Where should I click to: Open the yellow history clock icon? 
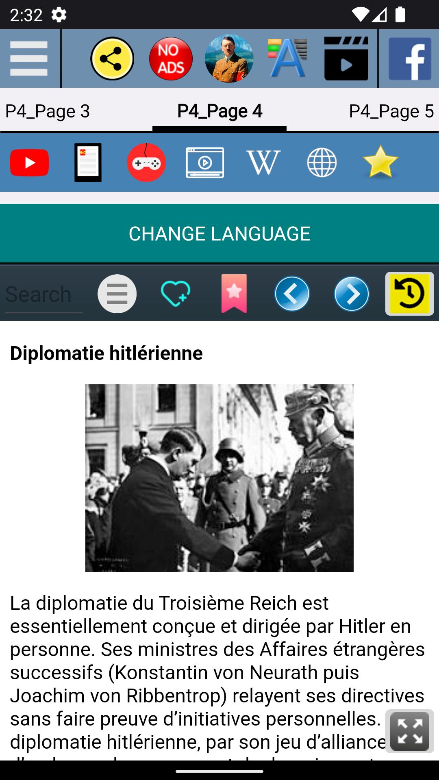(x=410, y=293)
